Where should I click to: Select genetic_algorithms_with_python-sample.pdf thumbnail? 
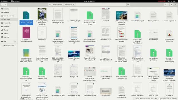(x=42, y=14)
